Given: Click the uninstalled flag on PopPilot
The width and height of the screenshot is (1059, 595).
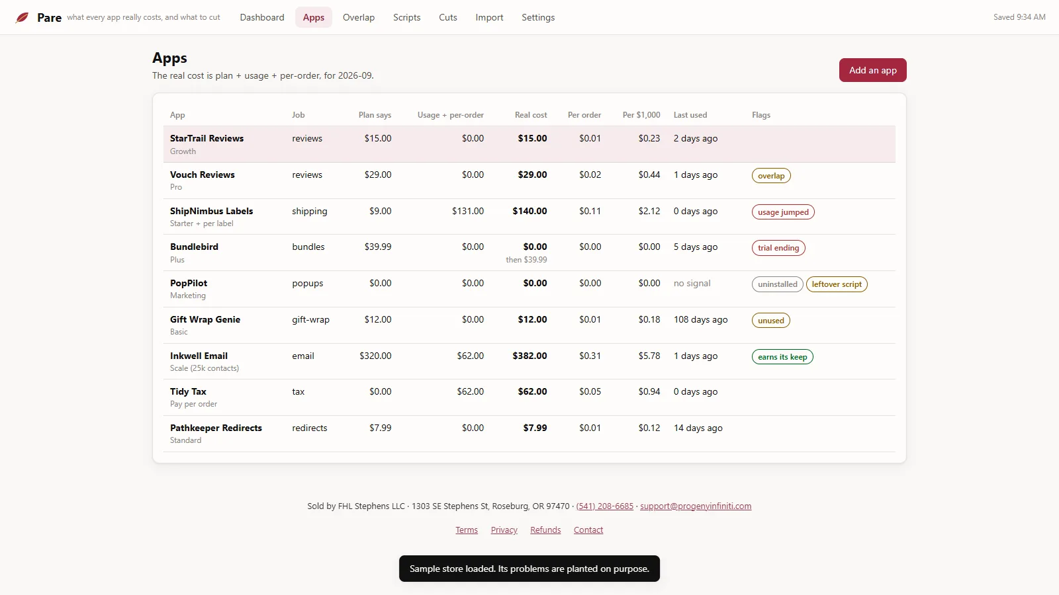Looking at the screenshot, I should pos(778,284).
